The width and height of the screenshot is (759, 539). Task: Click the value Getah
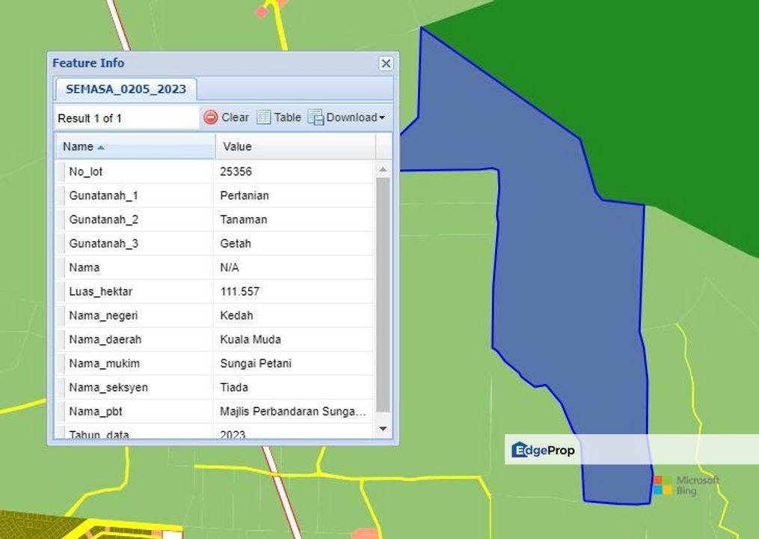236,243
